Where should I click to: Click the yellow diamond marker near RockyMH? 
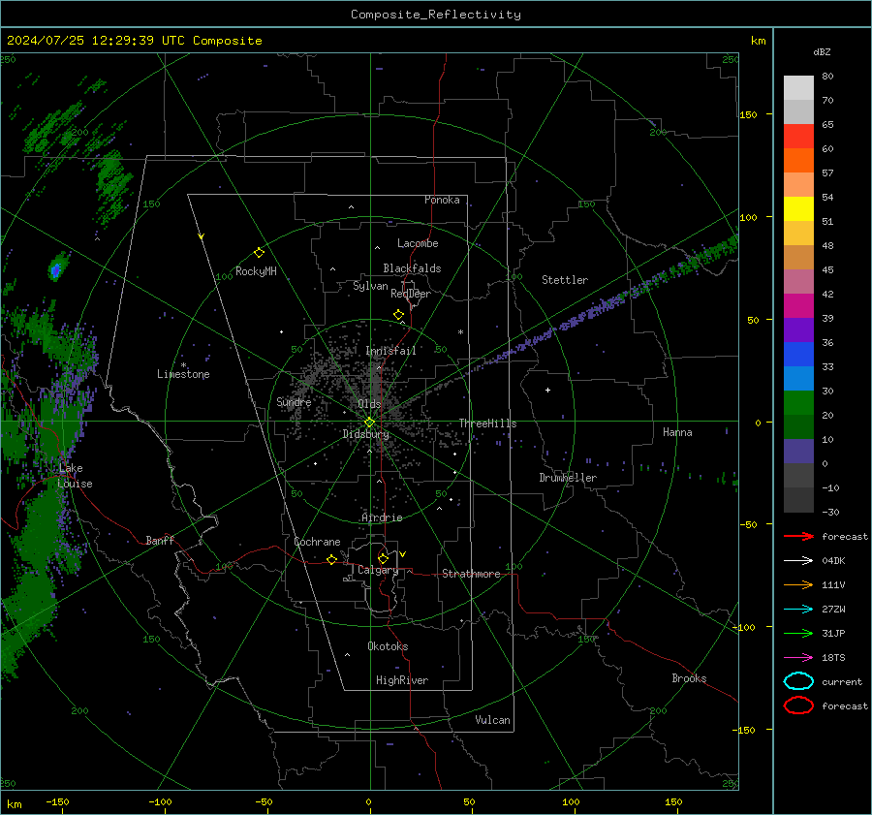click(259, 253)
